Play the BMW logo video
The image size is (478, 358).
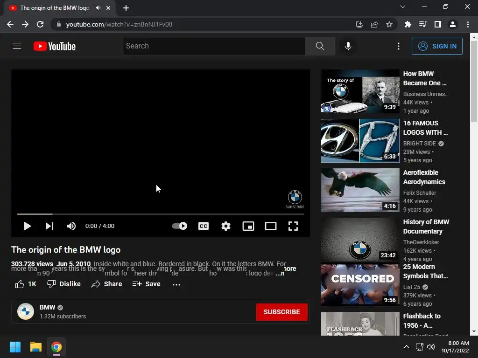(28, 226)
